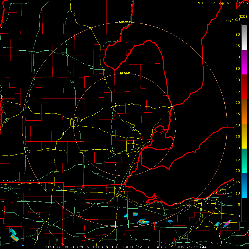249x249 pixels.
Task: Click the "DIGITAL VERTICALLY INTEGRATED LIQUID (VIL)" product title
Action: 97,247
